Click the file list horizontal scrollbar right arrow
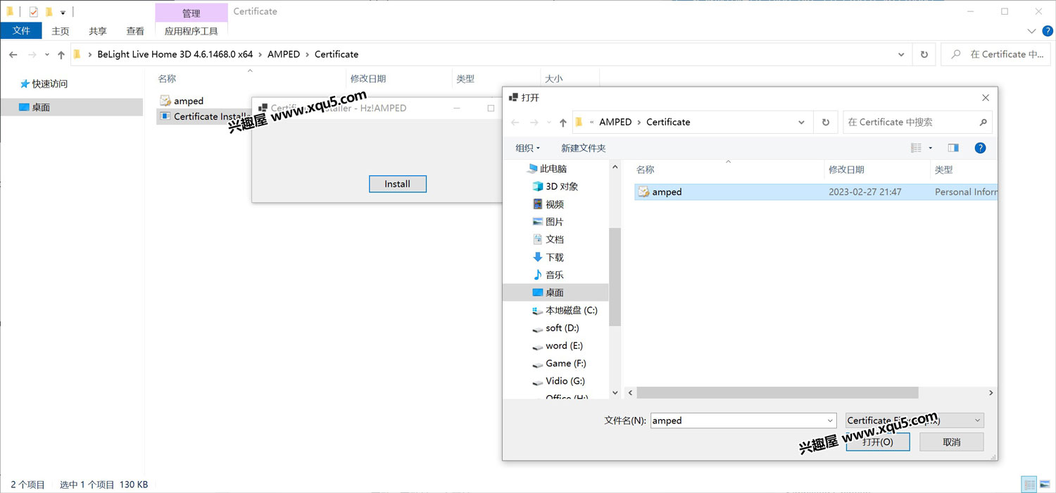 (x=991, y=393)
